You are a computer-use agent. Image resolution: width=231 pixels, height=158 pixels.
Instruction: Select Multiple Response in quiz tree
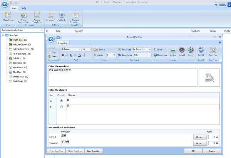click(x=21, y=49)
